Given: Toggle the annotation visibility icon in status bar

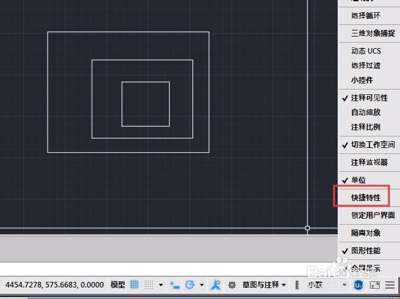Looking at the screenshot, I should point(216,284).
